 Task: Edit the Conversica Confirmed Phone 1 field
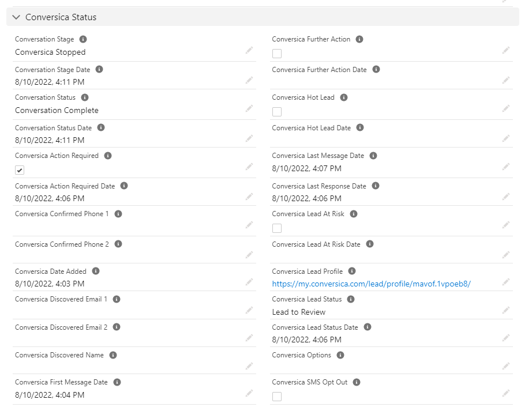pyautogui.click(x=249, y=225)
